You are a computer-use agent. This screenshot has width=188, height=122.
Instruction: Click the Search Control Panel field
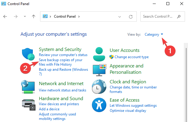(158, 16)
